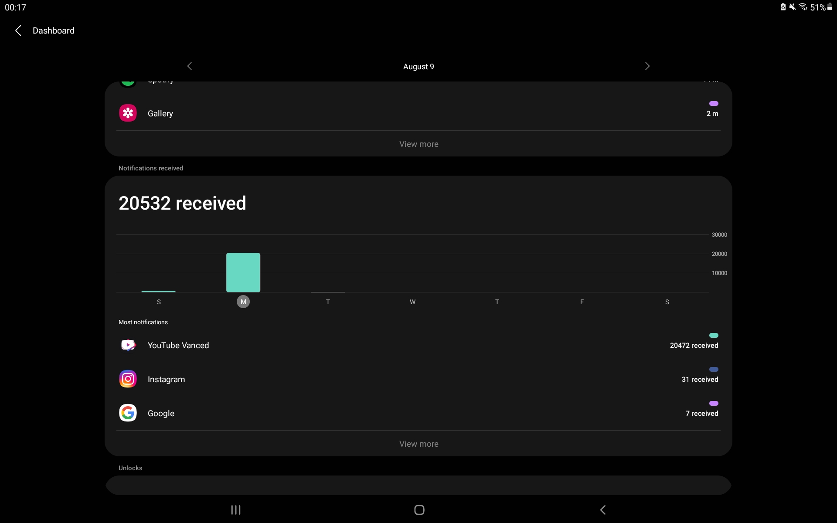Tap the Google app icon
The image size is (837, 523).
[128, 413]
